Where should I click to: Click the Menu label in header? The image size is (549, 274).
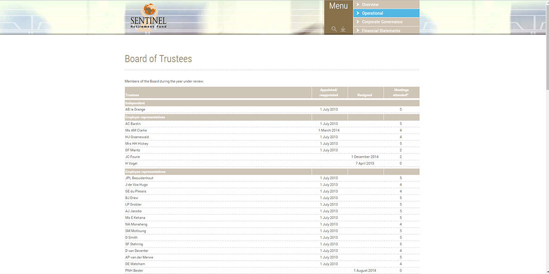[x=338, y=6]
